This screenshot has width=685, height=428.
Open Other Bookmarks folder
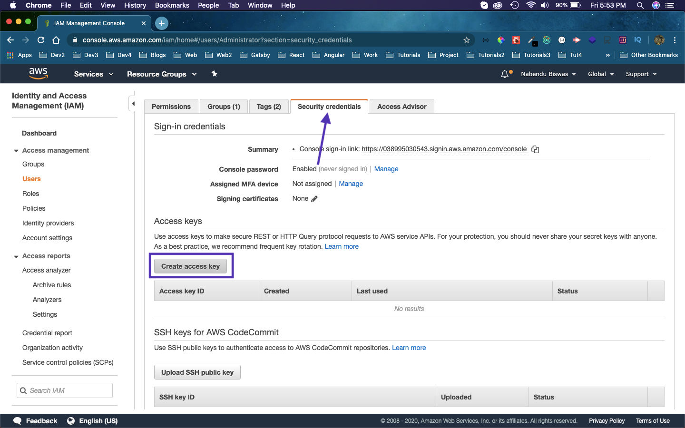point(649,55)
